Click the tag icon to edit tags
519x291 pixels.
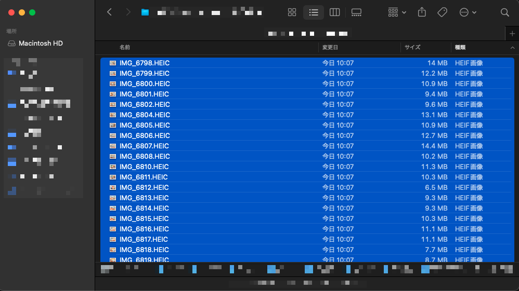pos(442,12)
